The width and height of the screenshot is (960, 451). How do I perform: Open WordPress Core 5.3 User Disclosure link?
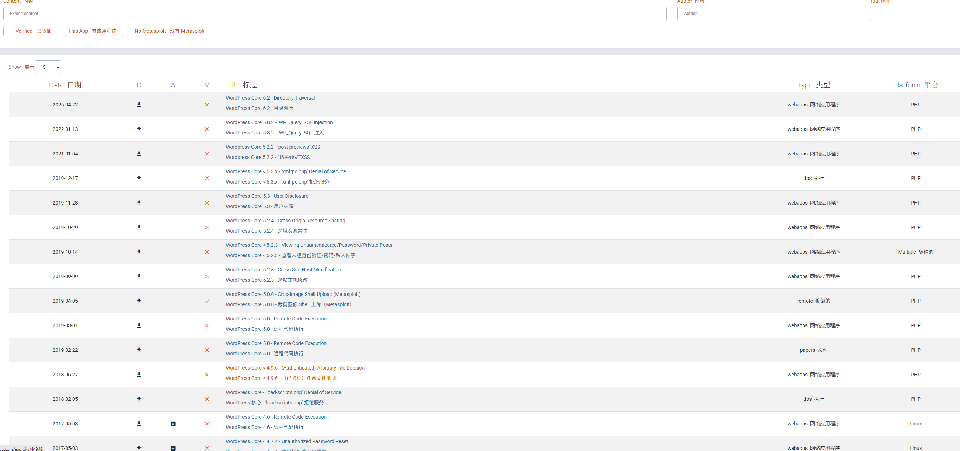click(267, 196)
